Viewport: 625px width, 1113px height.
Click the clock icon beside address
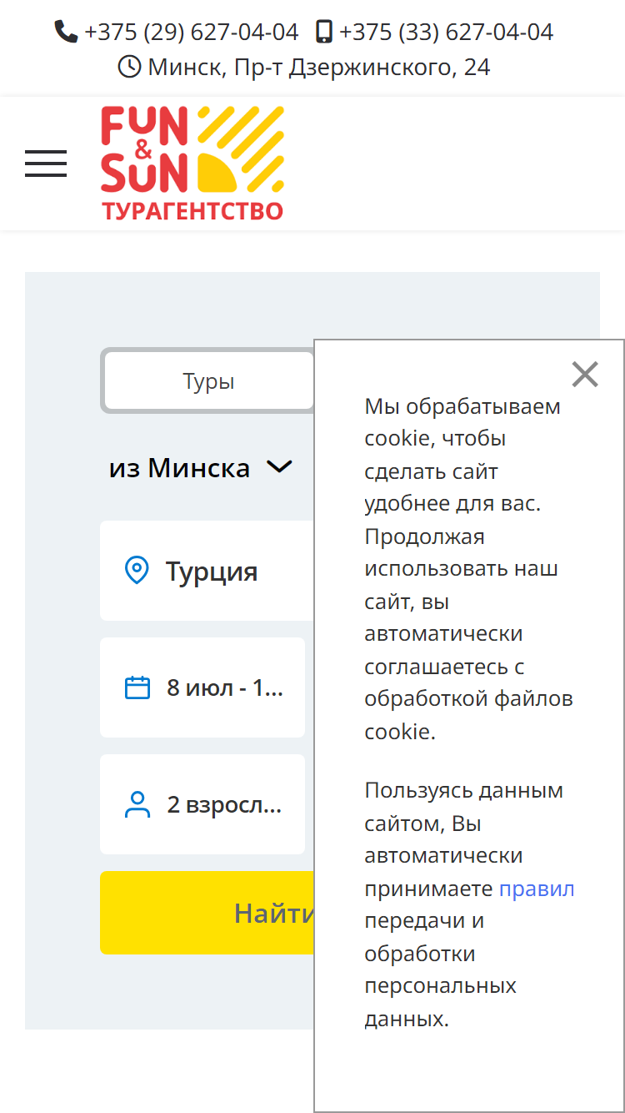(x=129, y=66)
